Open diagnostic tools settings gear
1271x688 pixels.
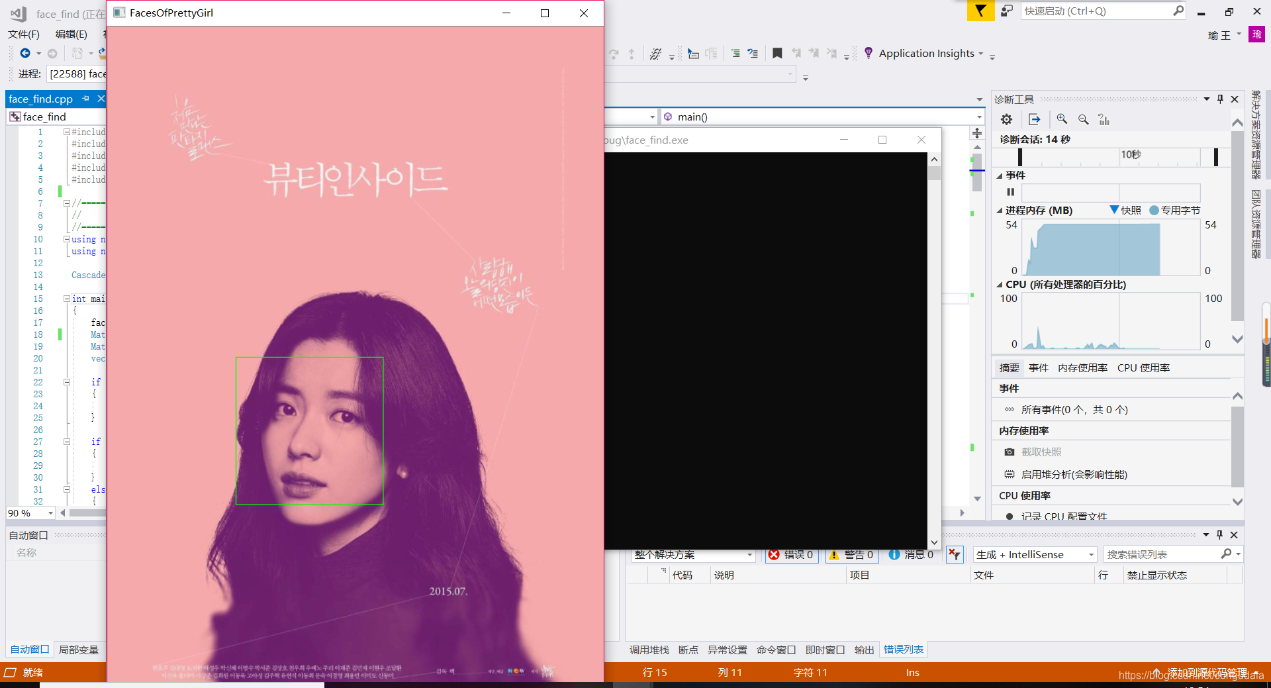(x=1006, y=119)
